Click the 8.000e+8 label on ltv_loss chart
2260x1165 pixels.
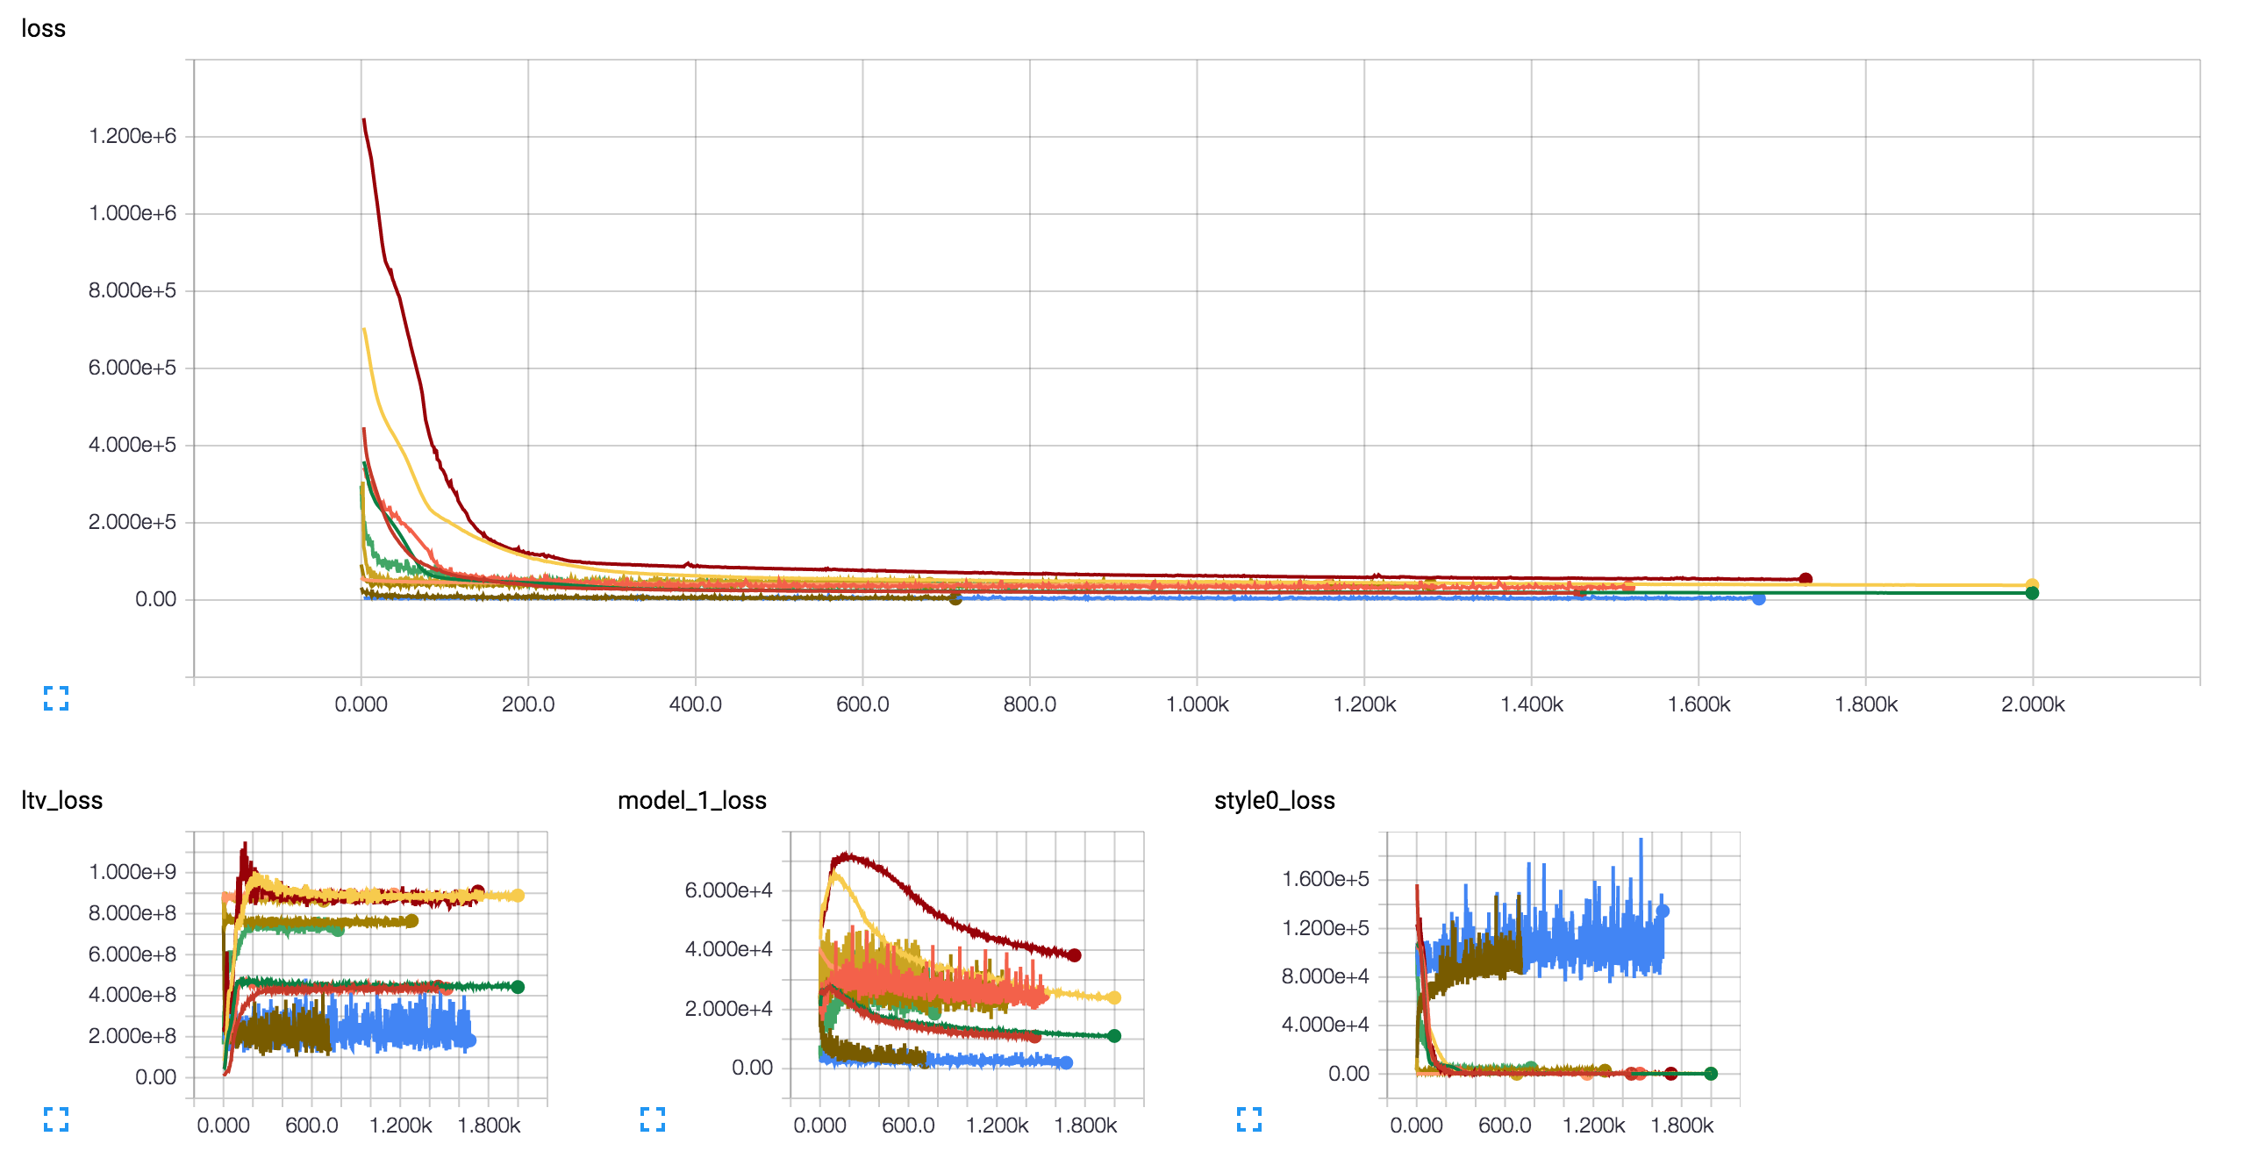(x=132, y=913)
